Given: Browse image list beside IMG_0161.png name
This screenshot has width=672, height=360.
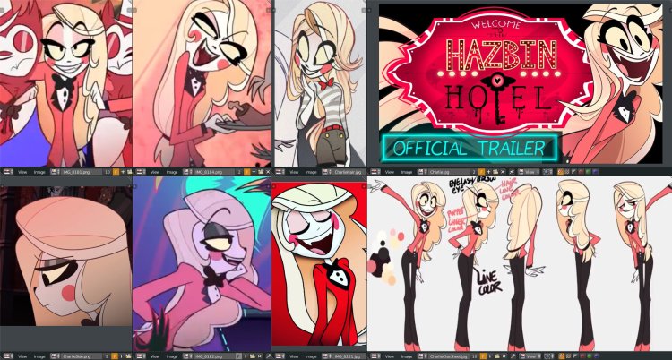Looking at the screenshot, I should click(55, 171).
